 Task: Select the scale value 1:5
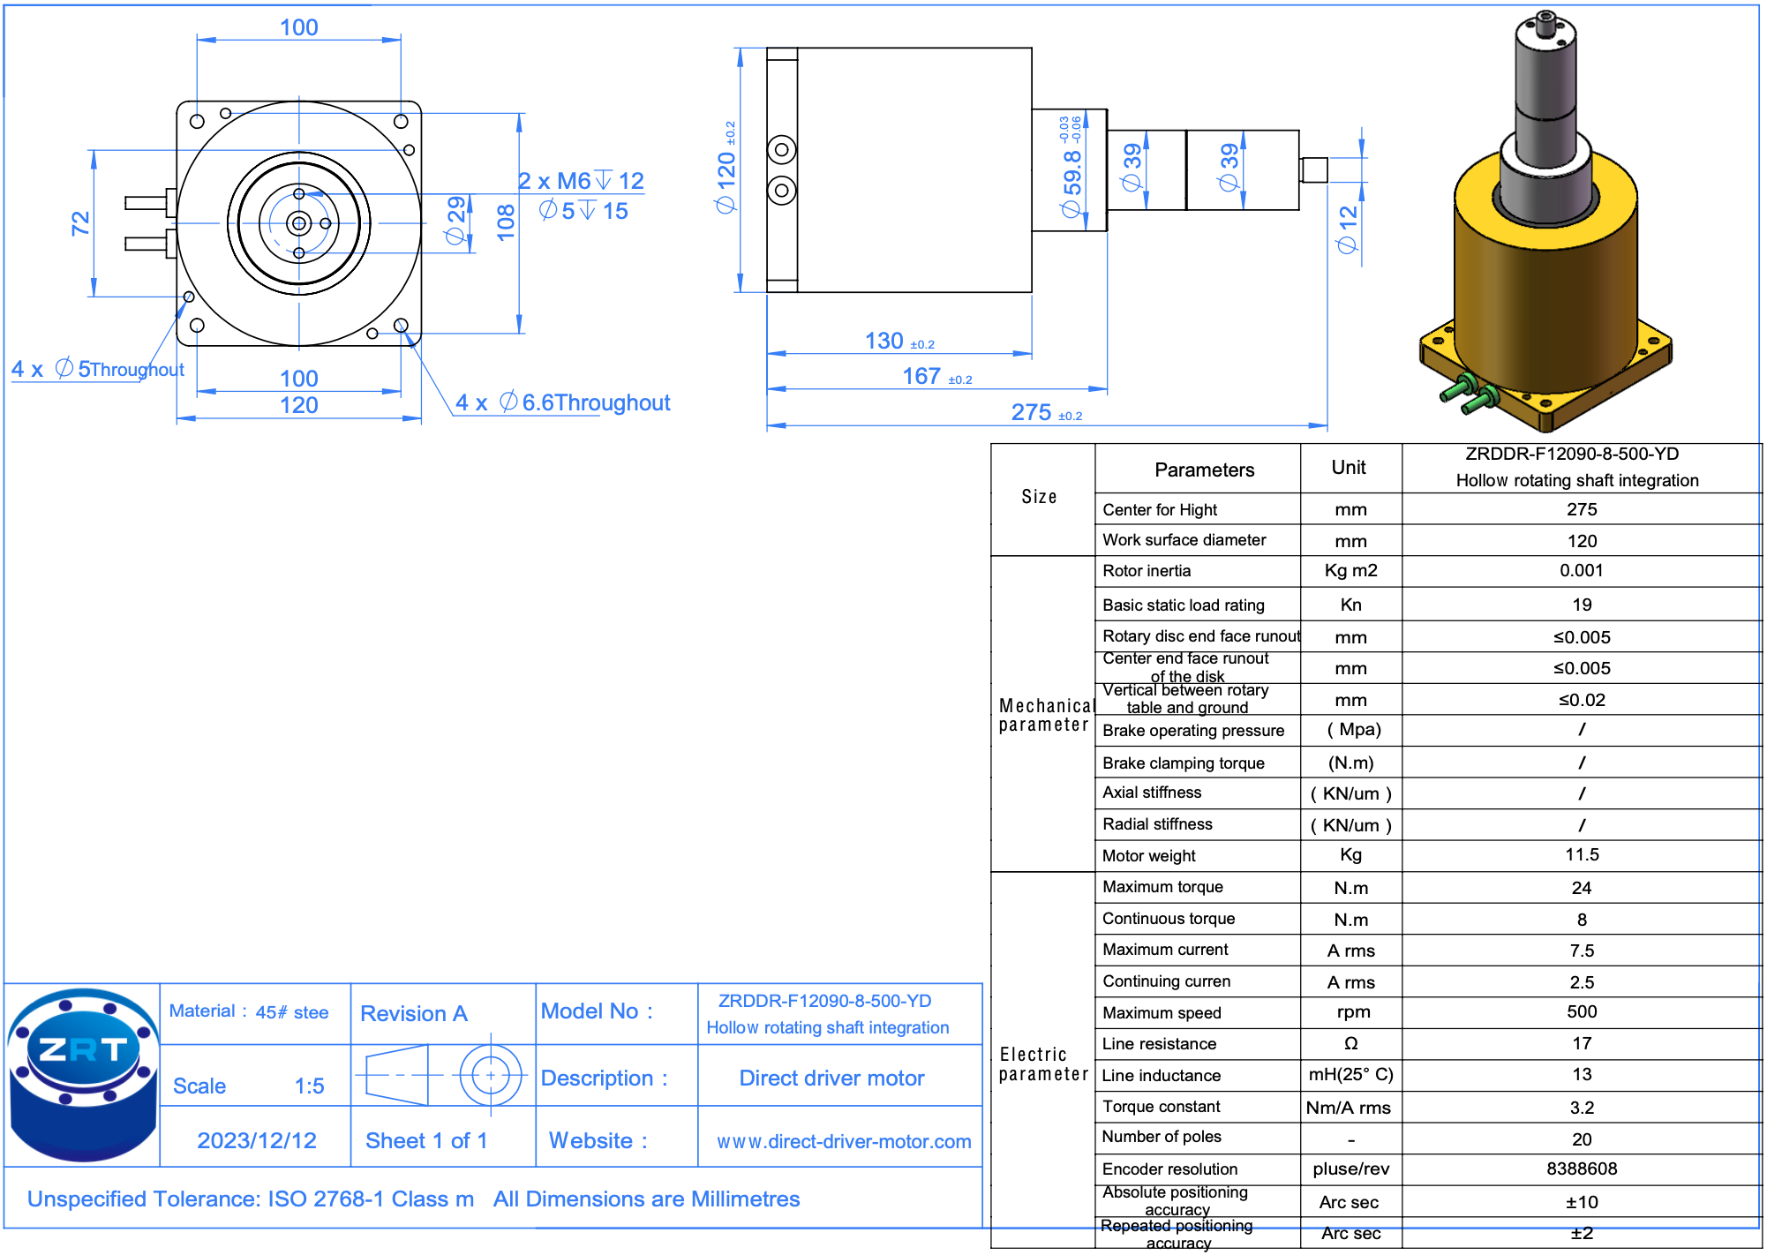(x=309, y=1086)
